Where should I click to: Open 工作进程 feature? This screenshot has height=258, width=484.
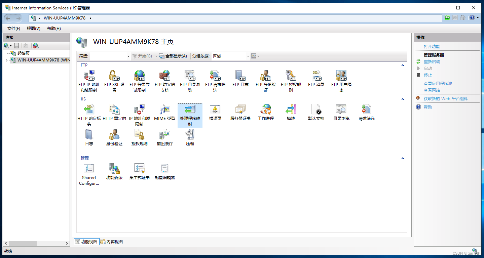(266, 112)
